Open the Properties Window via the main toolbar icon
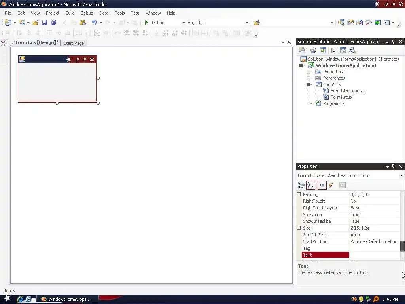The height and width of the screenshot is (304, 405). pyautogui.click(x=350, y=23)
